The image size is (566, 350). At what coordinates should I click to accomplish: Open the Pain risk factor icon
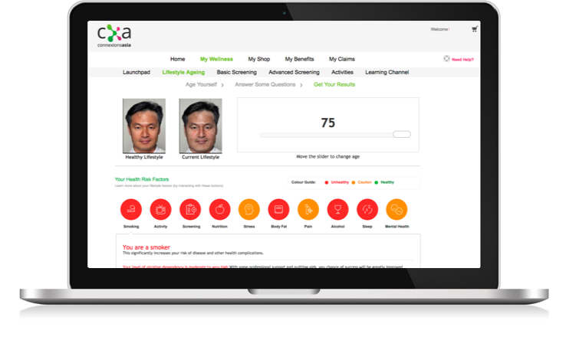[308, 209]
